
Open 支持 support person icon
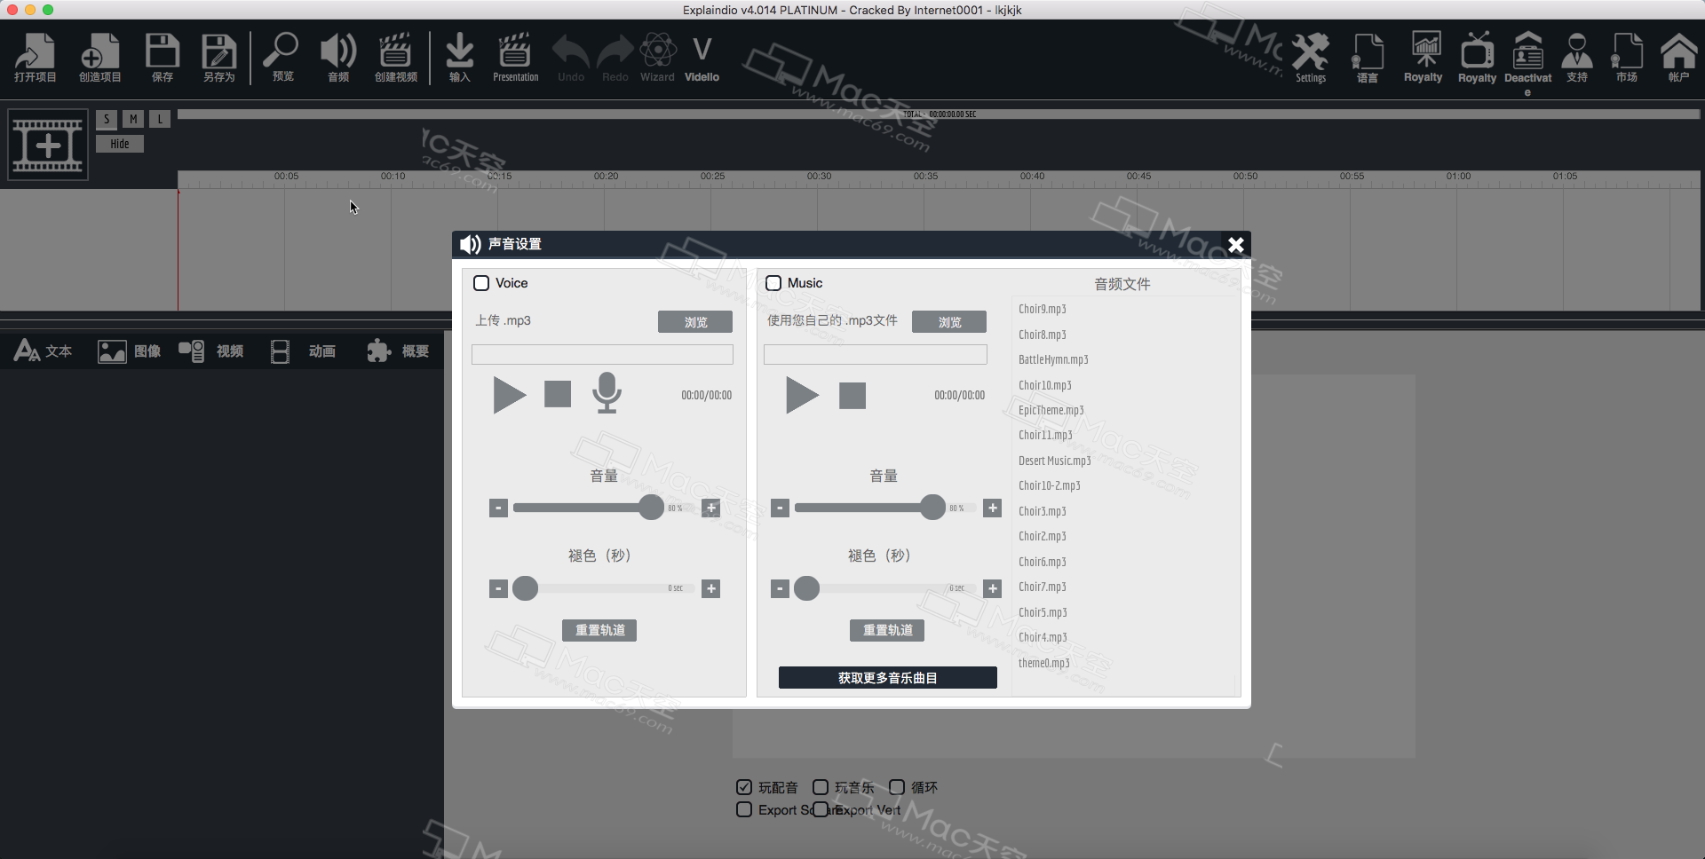[1577, 58]
